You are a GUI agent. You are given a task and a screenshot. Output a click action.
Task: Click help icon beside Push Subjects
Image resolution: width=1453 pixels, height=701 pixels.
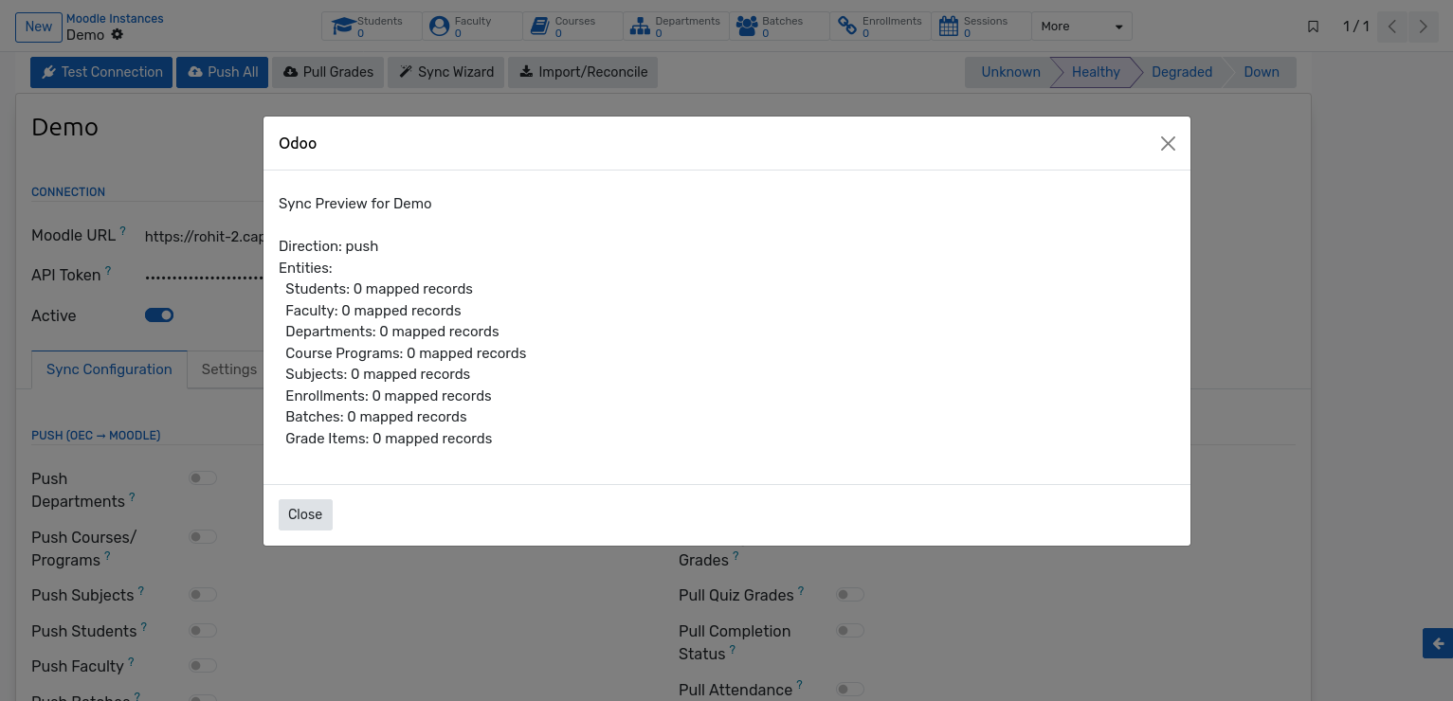pyautogui.click(x=141, y=590)
